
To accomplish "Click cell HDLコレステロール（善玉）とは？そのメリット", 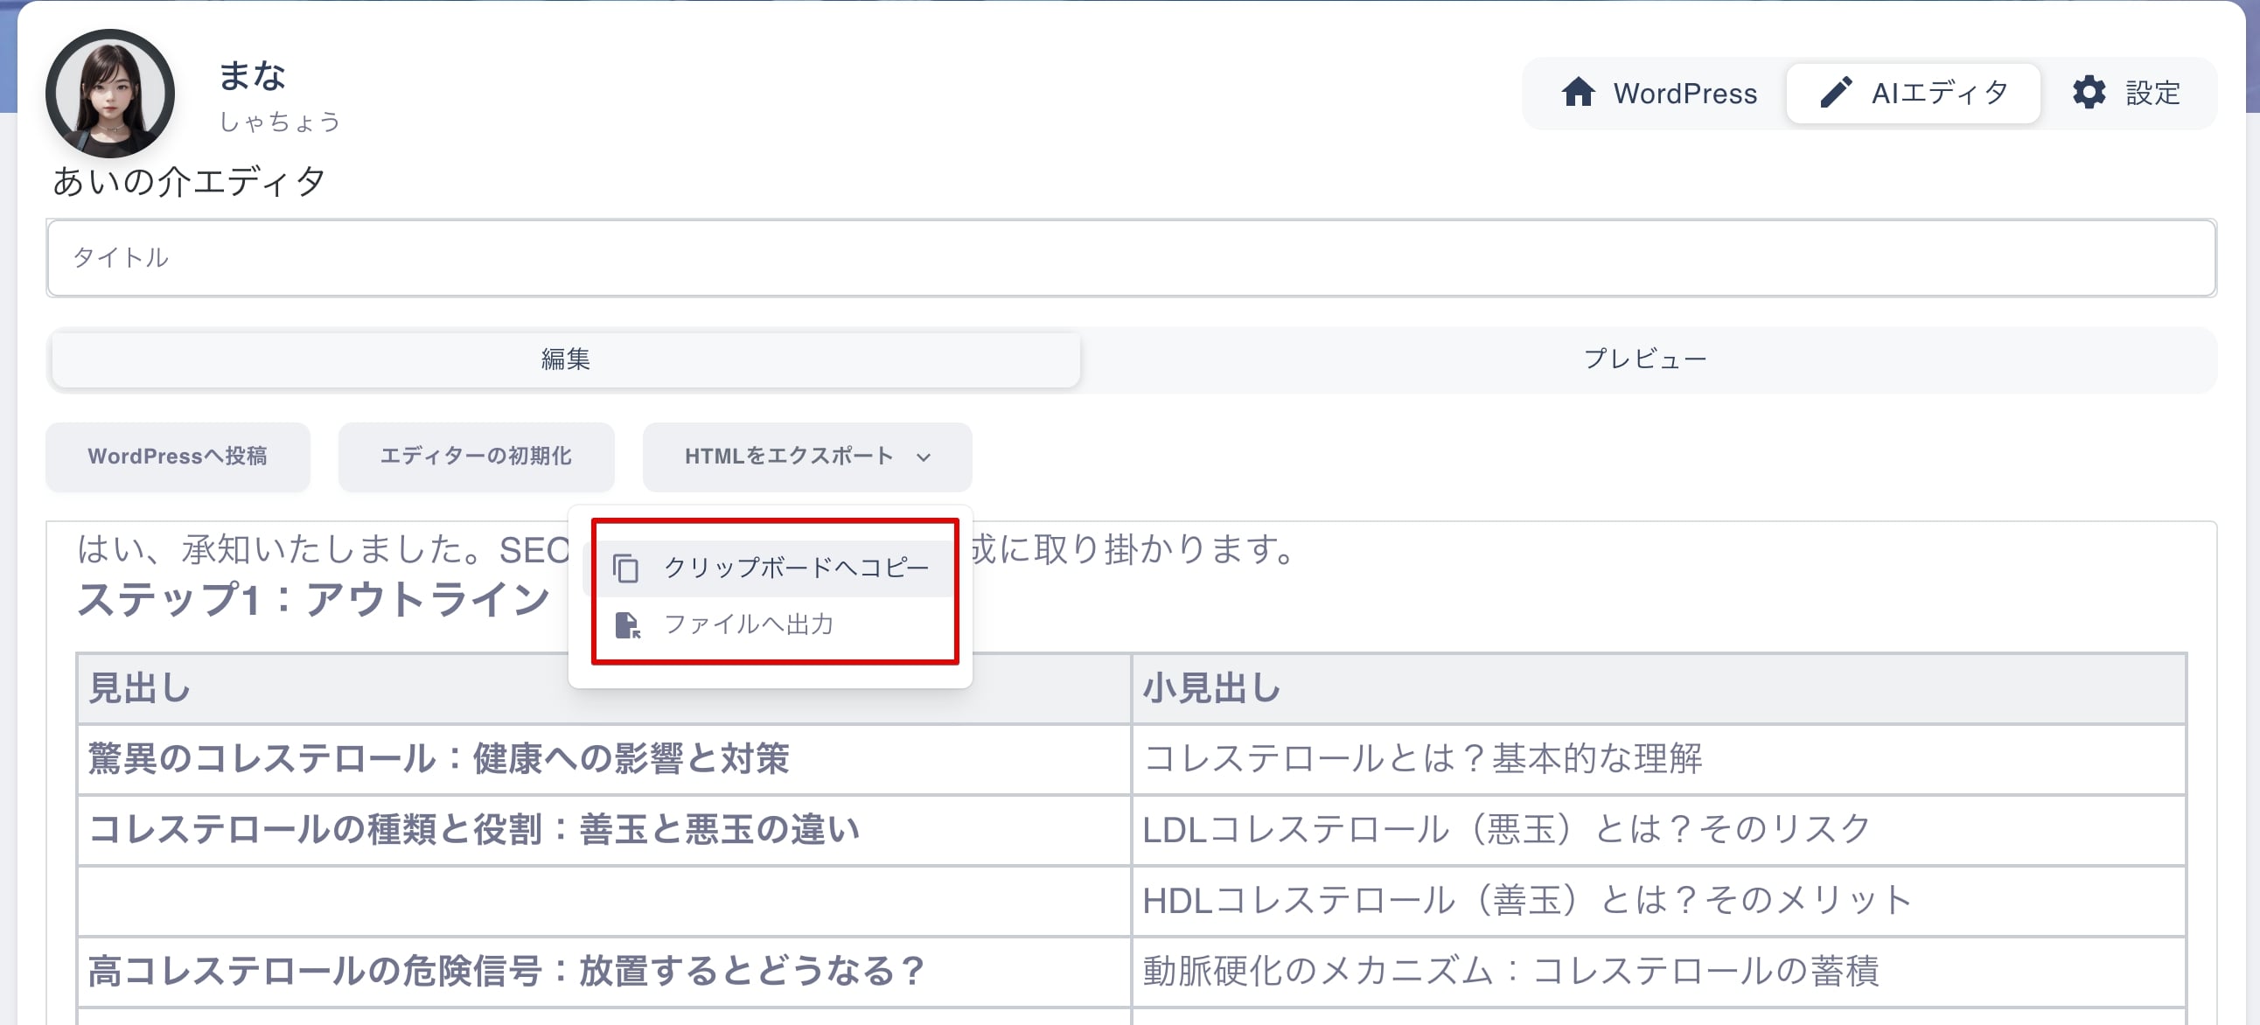I will click(x=1658, y=902).
